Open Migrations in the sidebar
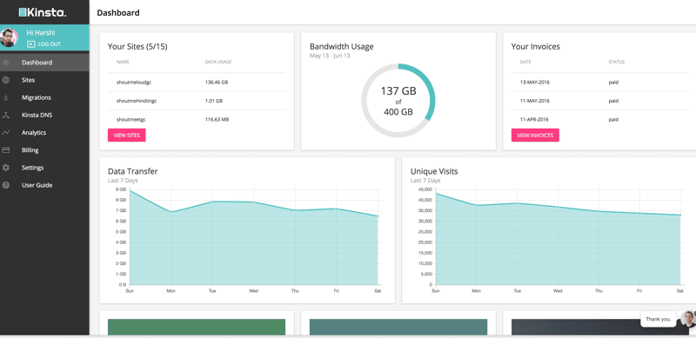The width and height of the screenshot is (696, 338). (x=44, y=97)
